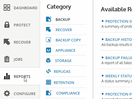The image size is (132, 99).
Task: Select the RETENTION category text
Action: click(64, 83)
